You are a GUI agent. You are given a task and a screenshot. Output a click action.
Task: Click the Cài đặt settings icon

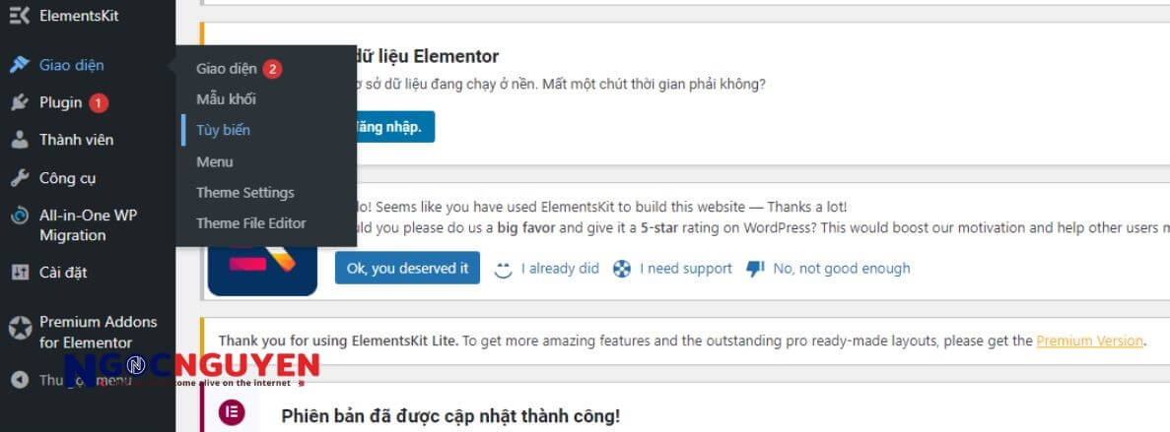coord(19,273)
